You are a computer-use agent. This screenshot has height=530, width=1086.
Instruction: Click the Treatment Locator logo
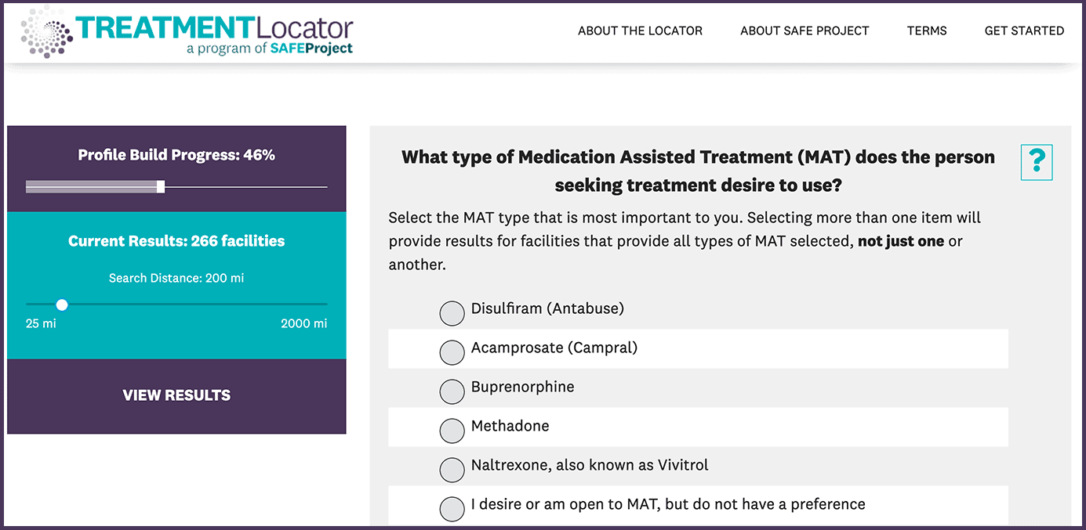point(187,31)
